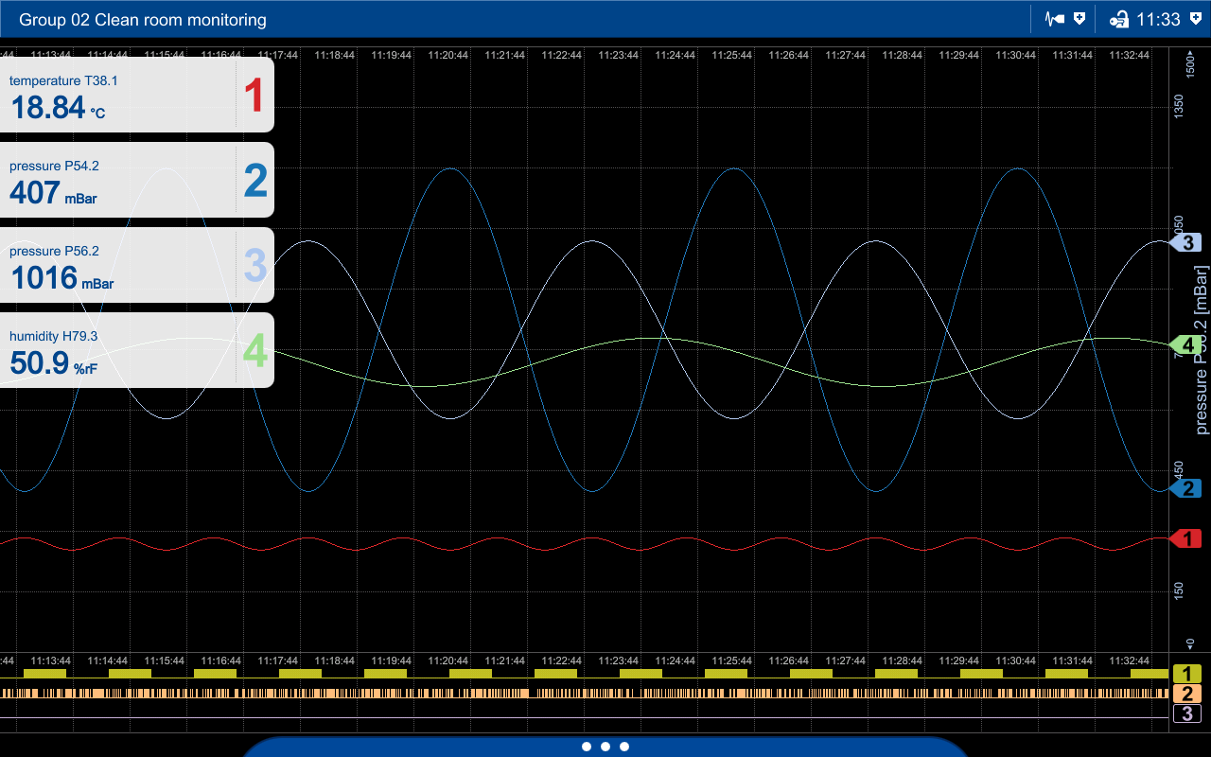The image size is (1211, 757).
Task: Select the digital track 3 label
Action: (1187, 714)
